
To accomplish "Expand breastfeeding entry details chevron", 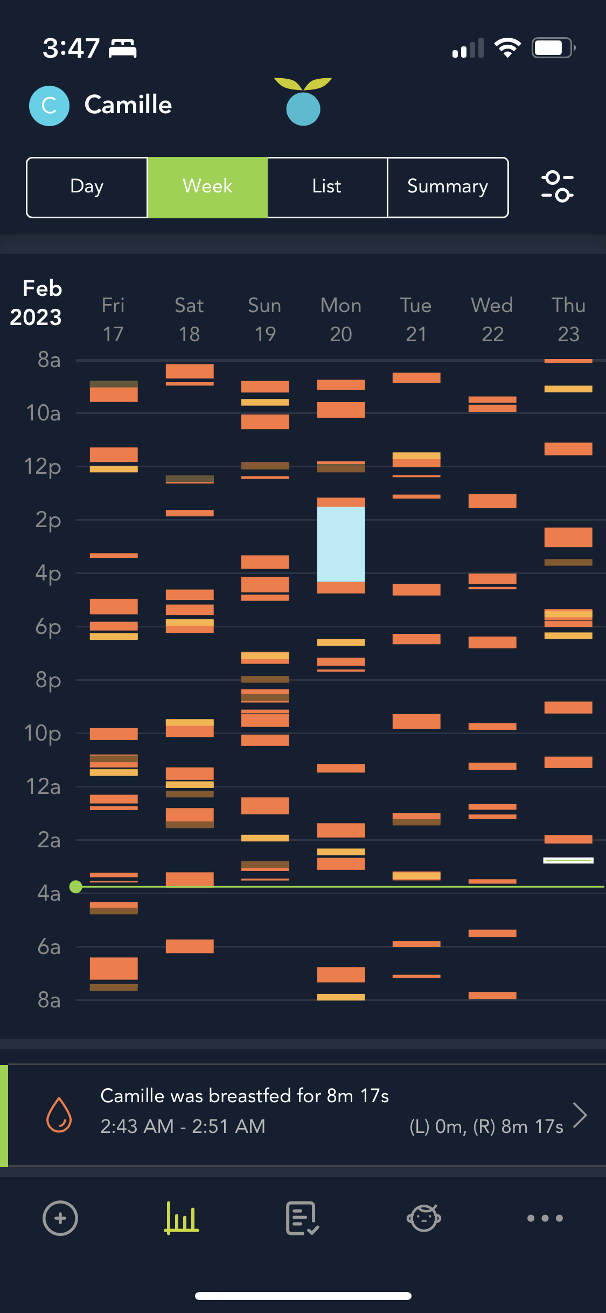I will coord(580,1115).
